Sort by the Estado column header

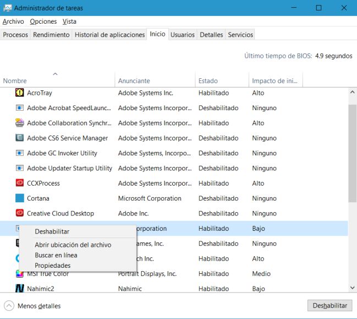coord(222,79)
